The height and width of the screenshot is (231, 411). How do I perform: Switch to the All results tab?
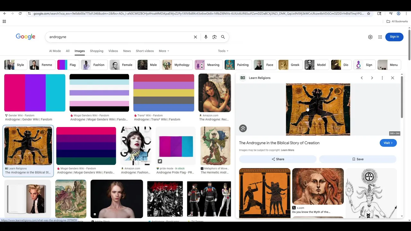(68, 51)
